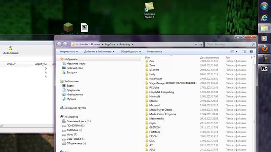Click the search magnifier icon
The height and width of the screenshot is (152, 271).
point(253,44)
